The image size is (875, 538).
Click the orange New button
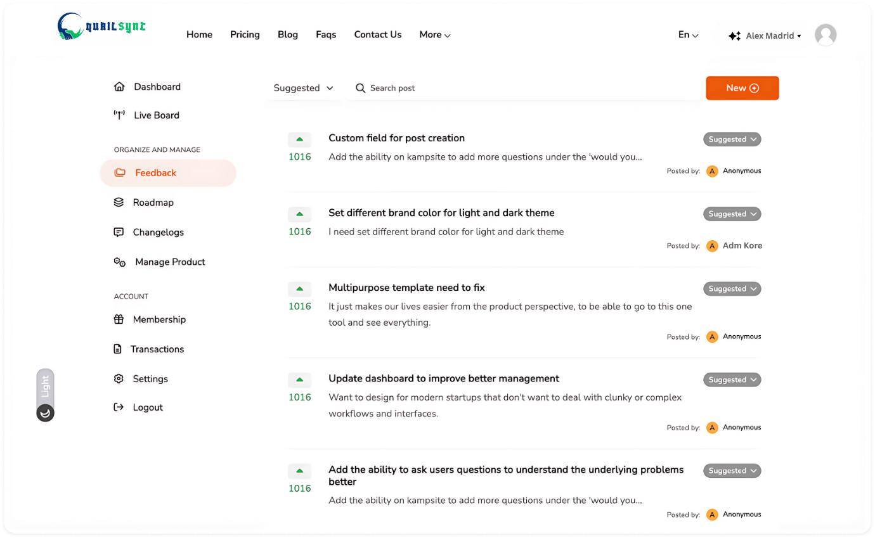click(x=742, y=88)
